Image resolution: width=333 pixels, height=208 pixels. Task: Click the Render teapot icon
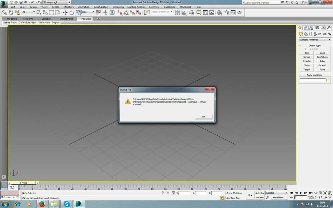(239, 13)
